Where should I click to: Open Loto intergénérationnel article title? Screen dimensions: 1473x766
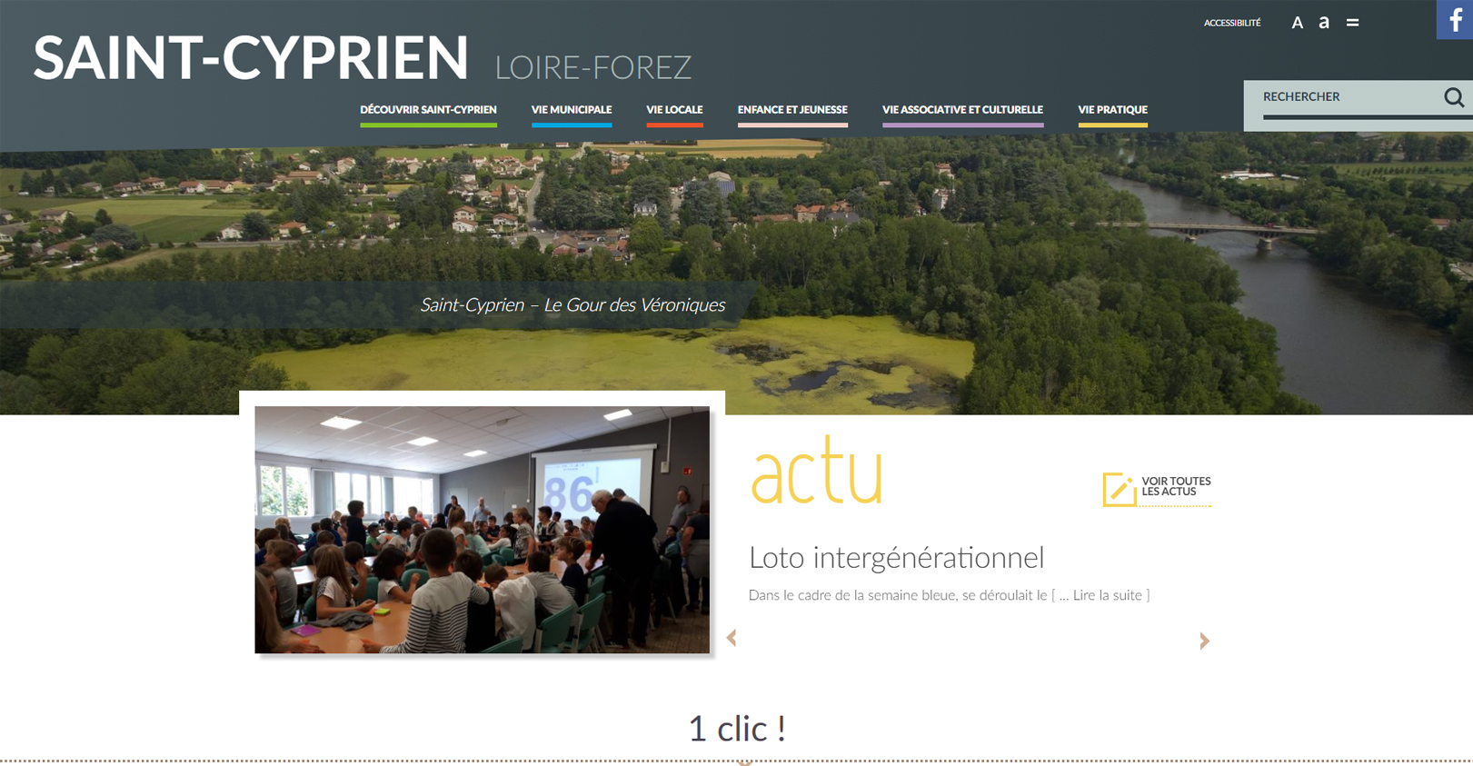[896, 557]
